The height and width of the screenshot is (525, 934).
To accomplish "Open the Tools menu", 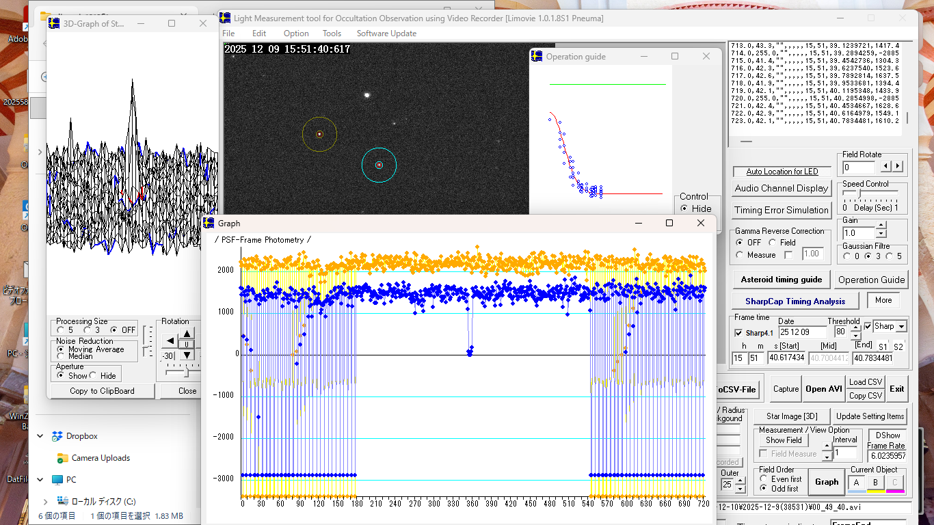I will tap(332, 33).
